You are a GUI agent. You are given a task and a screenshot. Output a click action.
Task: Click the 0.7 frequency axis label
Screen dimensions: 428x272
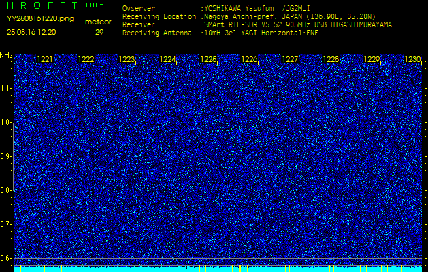point(5,224)
